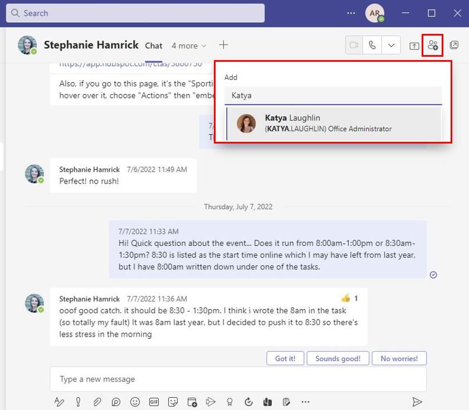Open more messaging options ellipsis

(x=305, y=402)
